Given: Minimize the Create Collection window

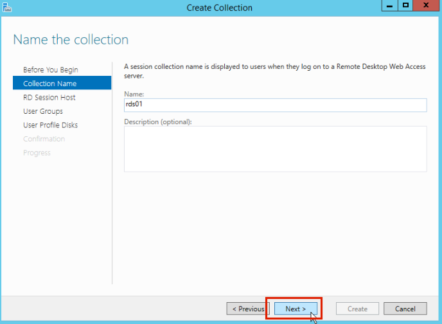Looking at the screenshot, I should [390, 6].
